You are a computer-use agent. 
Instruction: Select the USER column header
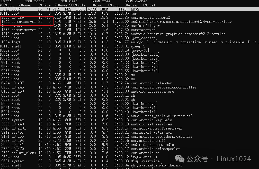(x=16, y=9)
